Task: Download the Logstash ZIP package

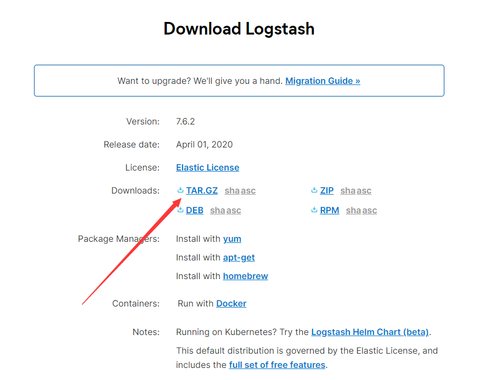Action: point(328,190)
